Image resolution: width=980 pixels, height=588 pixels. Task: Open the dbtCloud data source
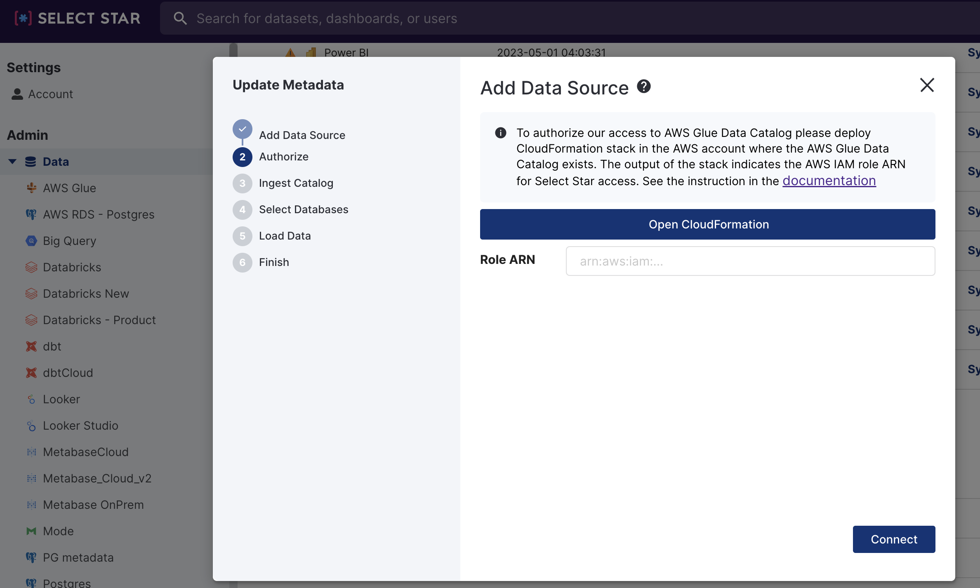(x=68, y=373)
